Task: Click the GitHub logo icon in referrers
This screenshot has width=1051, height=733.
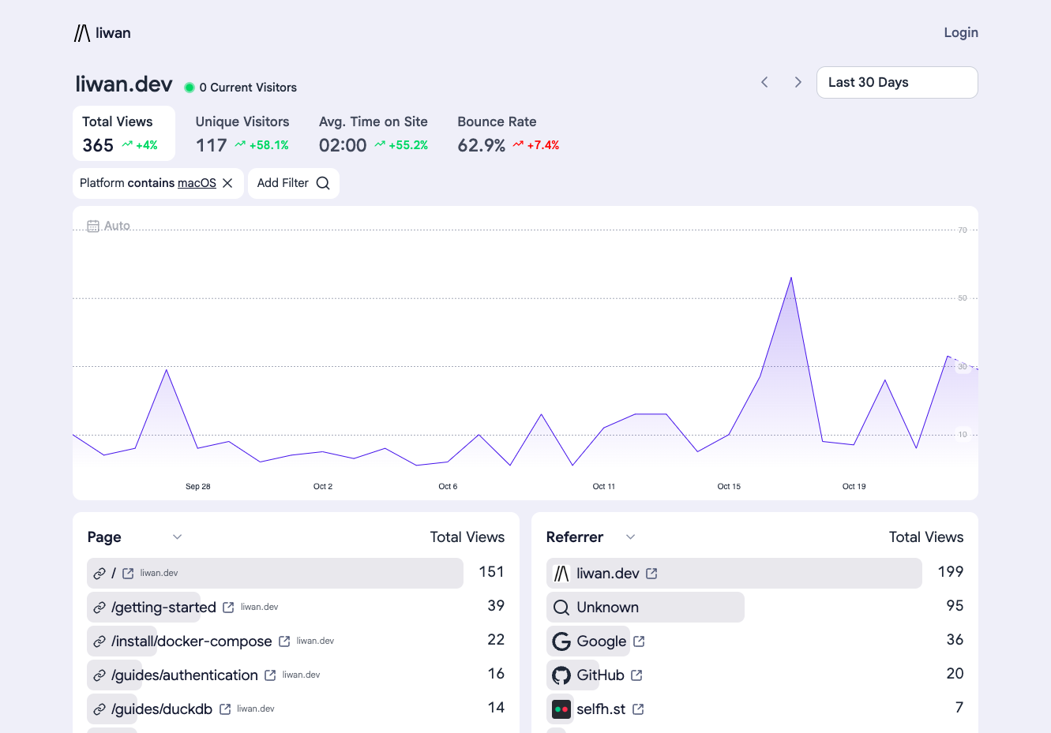Action: point(561,675)
